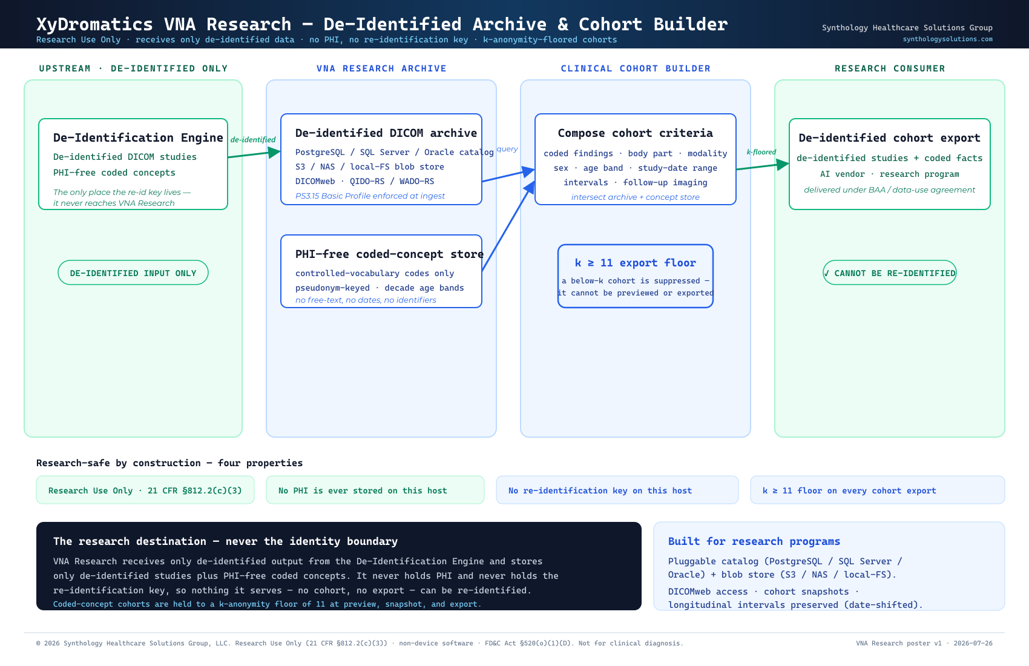This screenshot has height=666, width=1029.
Task: Select the De-identified cohort export box
Action: click(890, 164)
